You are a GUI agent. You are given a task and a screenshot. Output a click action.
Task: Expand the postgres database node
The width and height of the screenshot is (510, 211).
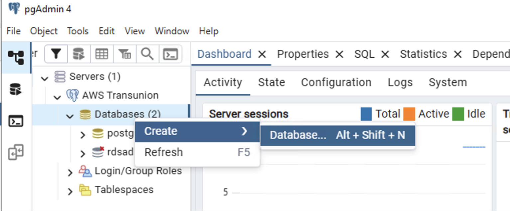pyautogui.click(x=83, y=134)
